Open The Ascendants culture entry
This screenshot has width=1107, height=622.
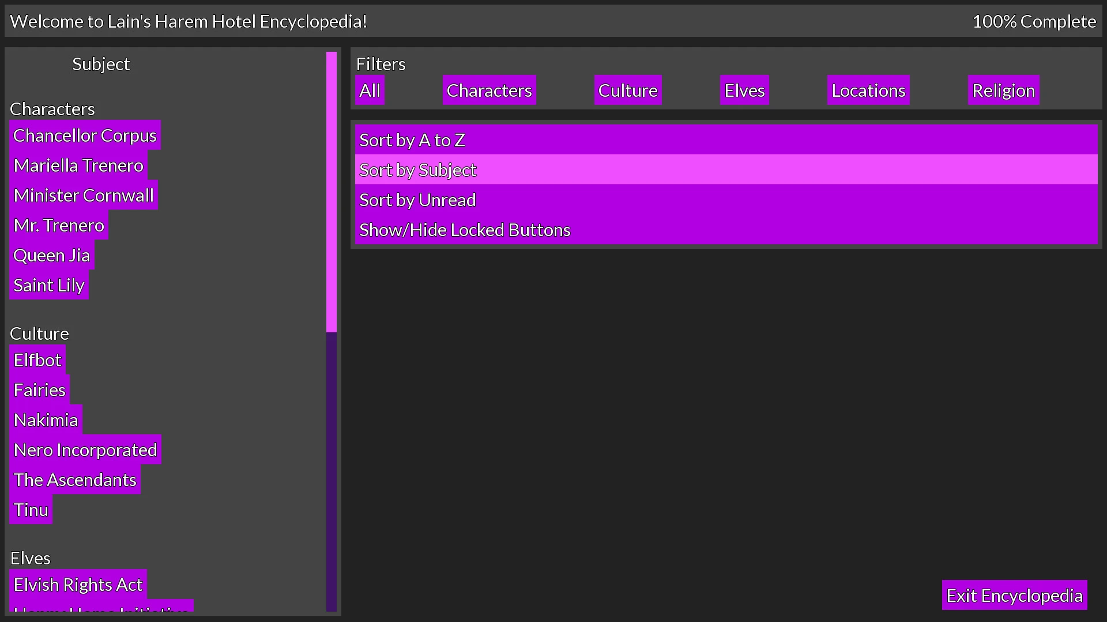pyautogui.click(x=74, y=479)
